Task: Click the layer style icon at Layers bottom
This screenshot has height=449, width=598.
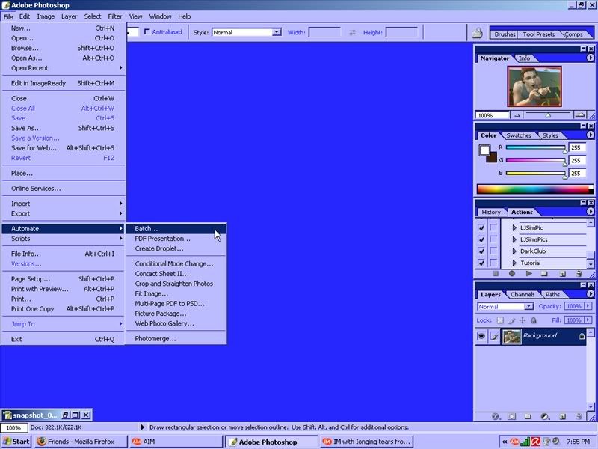Action: click(x=496, y=416)
